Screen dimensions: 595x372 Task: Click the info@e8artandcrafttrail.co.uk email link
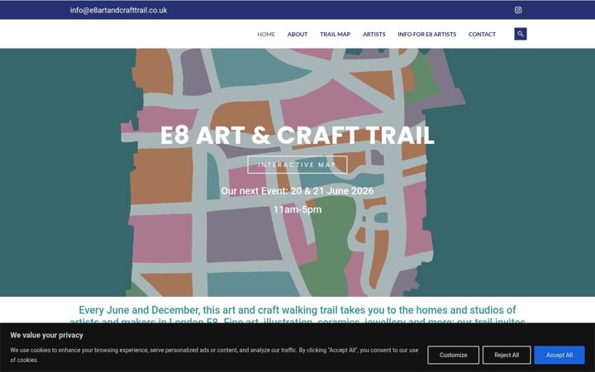[118, 10]
